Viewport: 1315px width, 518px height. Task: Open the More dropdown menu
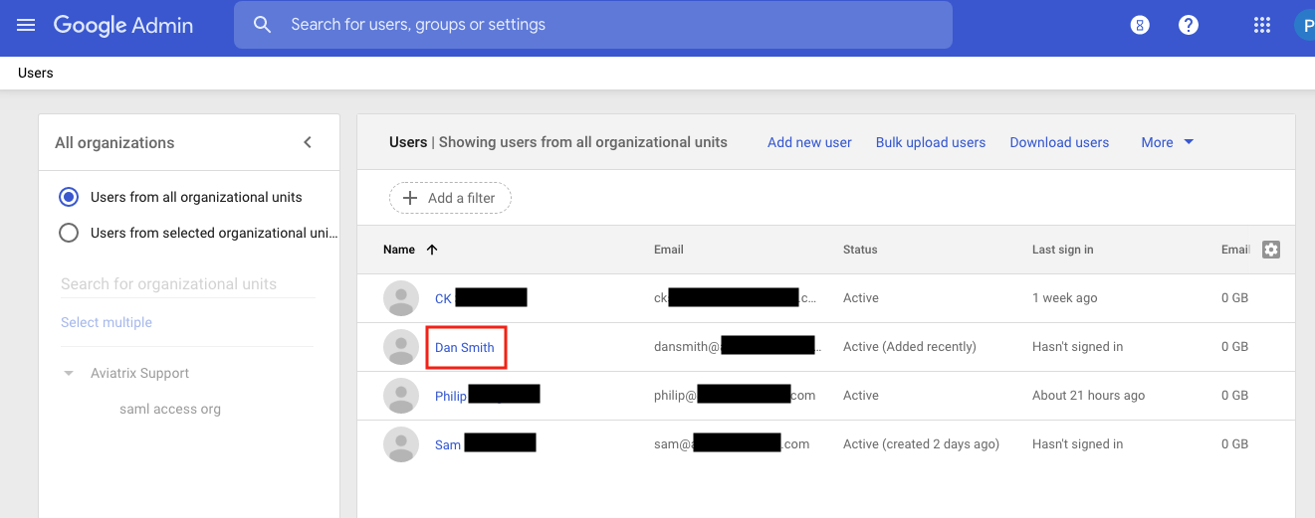point(1167,142)
